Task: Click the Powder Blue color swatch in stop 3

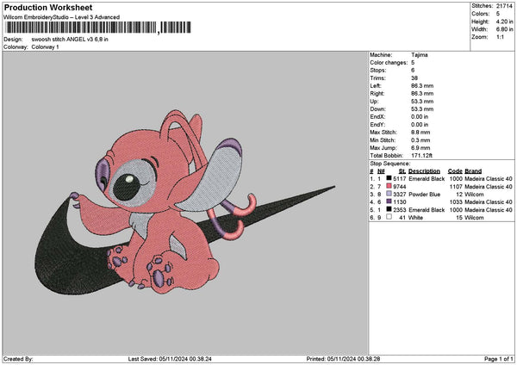Action: [389, 194]
